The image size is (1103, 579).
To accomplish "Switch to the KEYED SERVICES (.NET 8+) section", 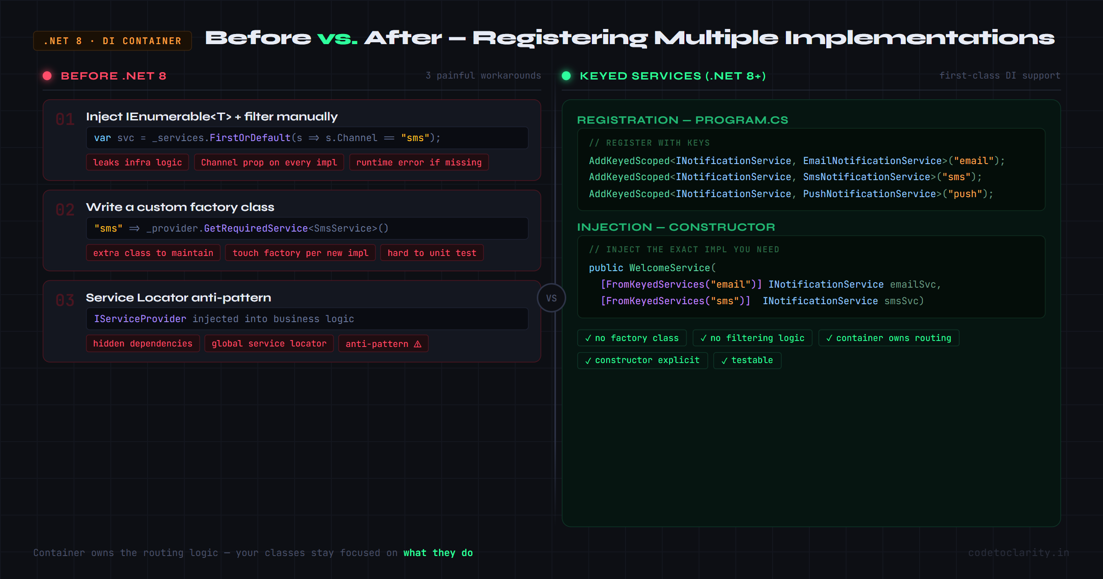I will coord(673,76).
